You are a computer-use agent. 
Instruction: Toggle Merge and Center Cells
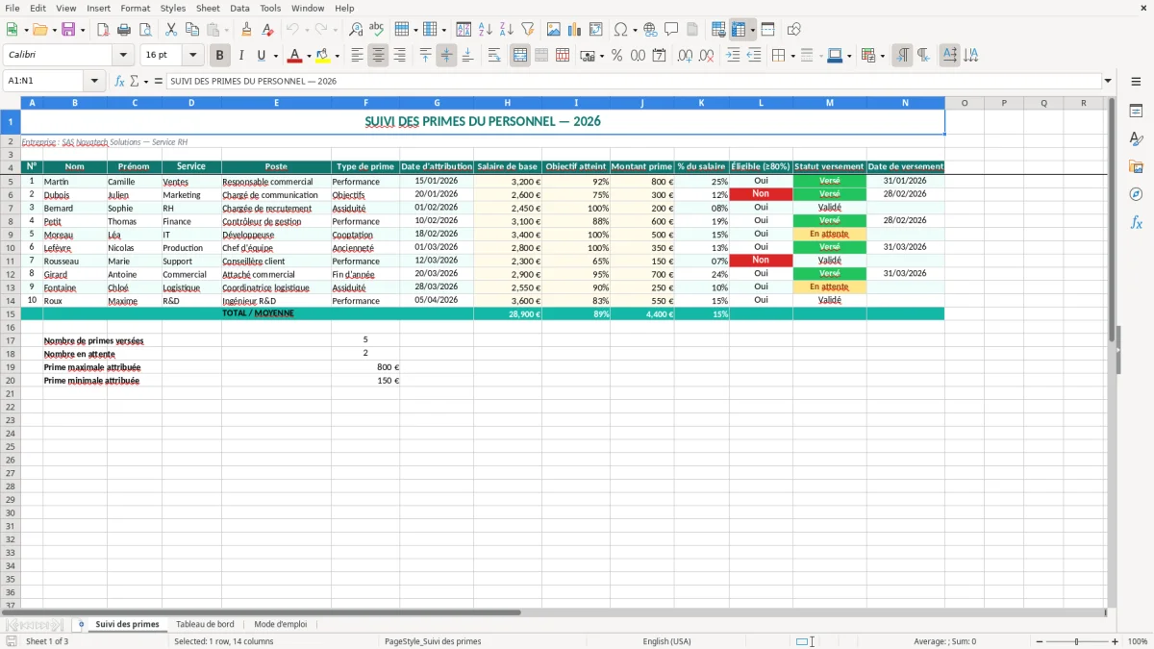pyautogui.click(x=520, y=56)
